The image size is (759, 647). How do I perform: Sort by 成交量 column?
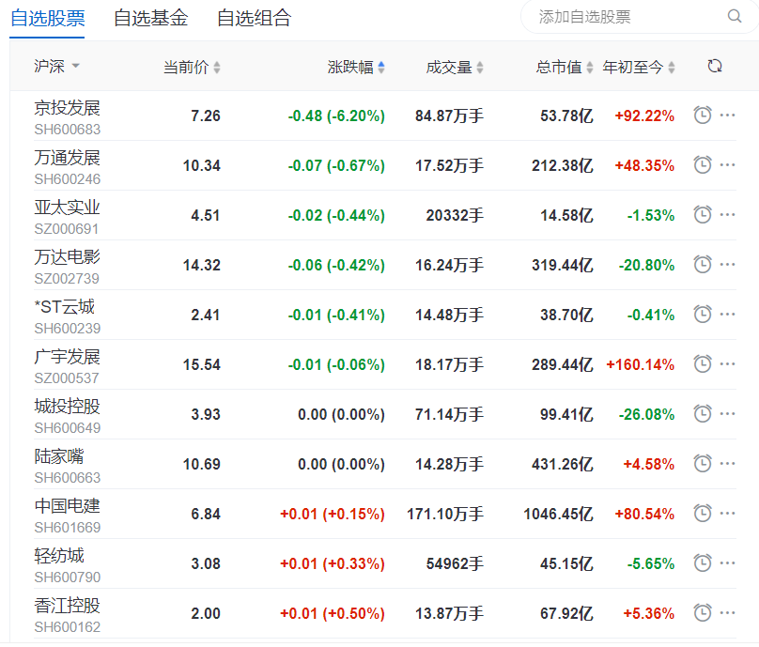click(x=455, y=67)
